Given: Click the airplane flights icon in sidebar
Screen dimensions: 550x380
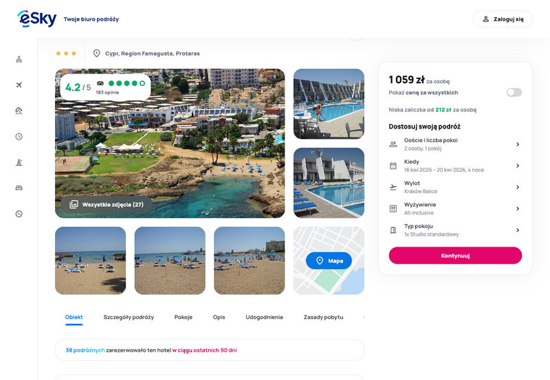Looking at the screenshot, I should point(19,85).
